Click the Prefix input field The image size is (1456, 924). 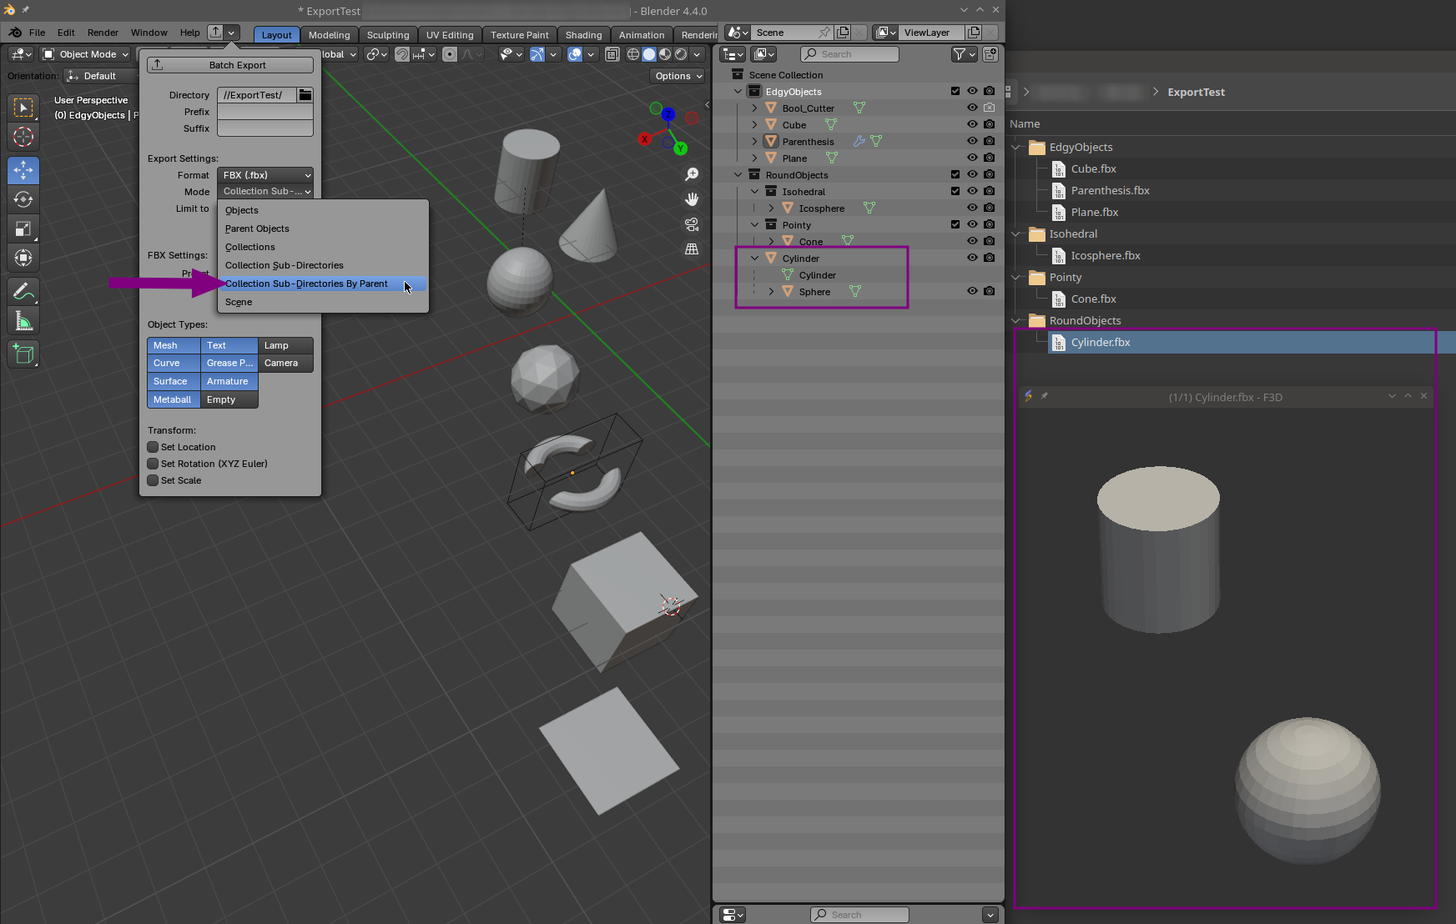[264, 112]
